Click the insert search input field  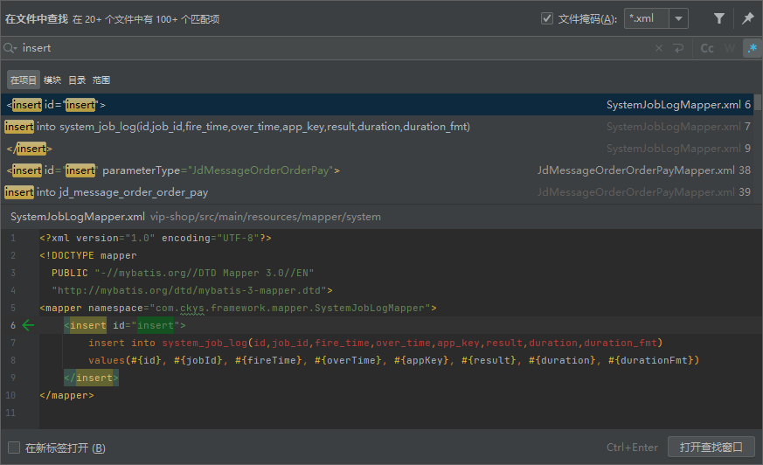[x=336, y=48]
